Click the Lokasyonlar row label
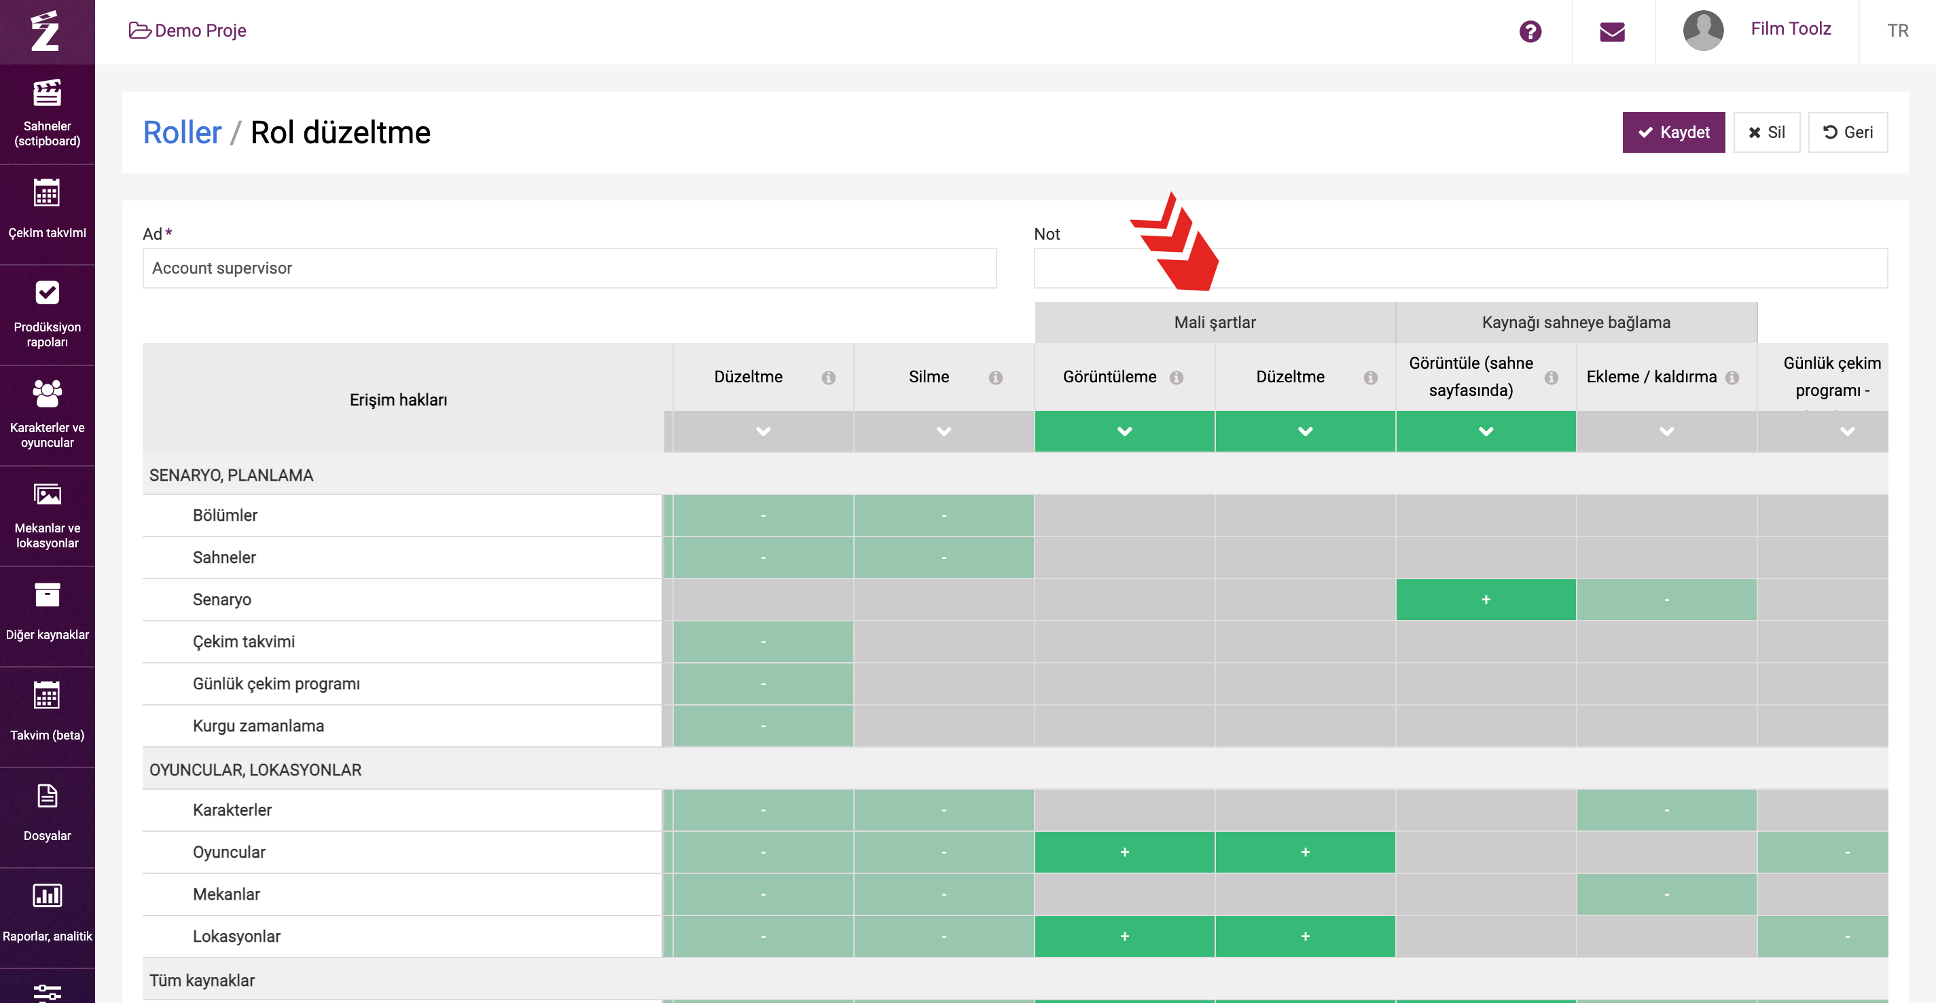Screen dimensions: 1936x1003 [236, 936]
